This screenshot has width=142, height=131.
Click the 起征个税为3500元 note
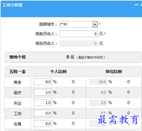(91, 57)
